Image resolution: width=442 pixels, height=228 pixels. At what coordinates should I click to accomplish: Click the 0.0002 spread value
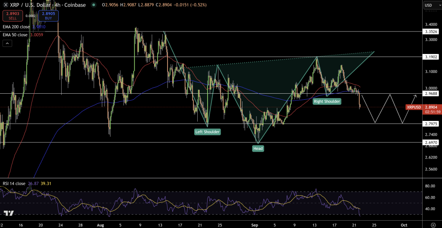click(30, 16)
